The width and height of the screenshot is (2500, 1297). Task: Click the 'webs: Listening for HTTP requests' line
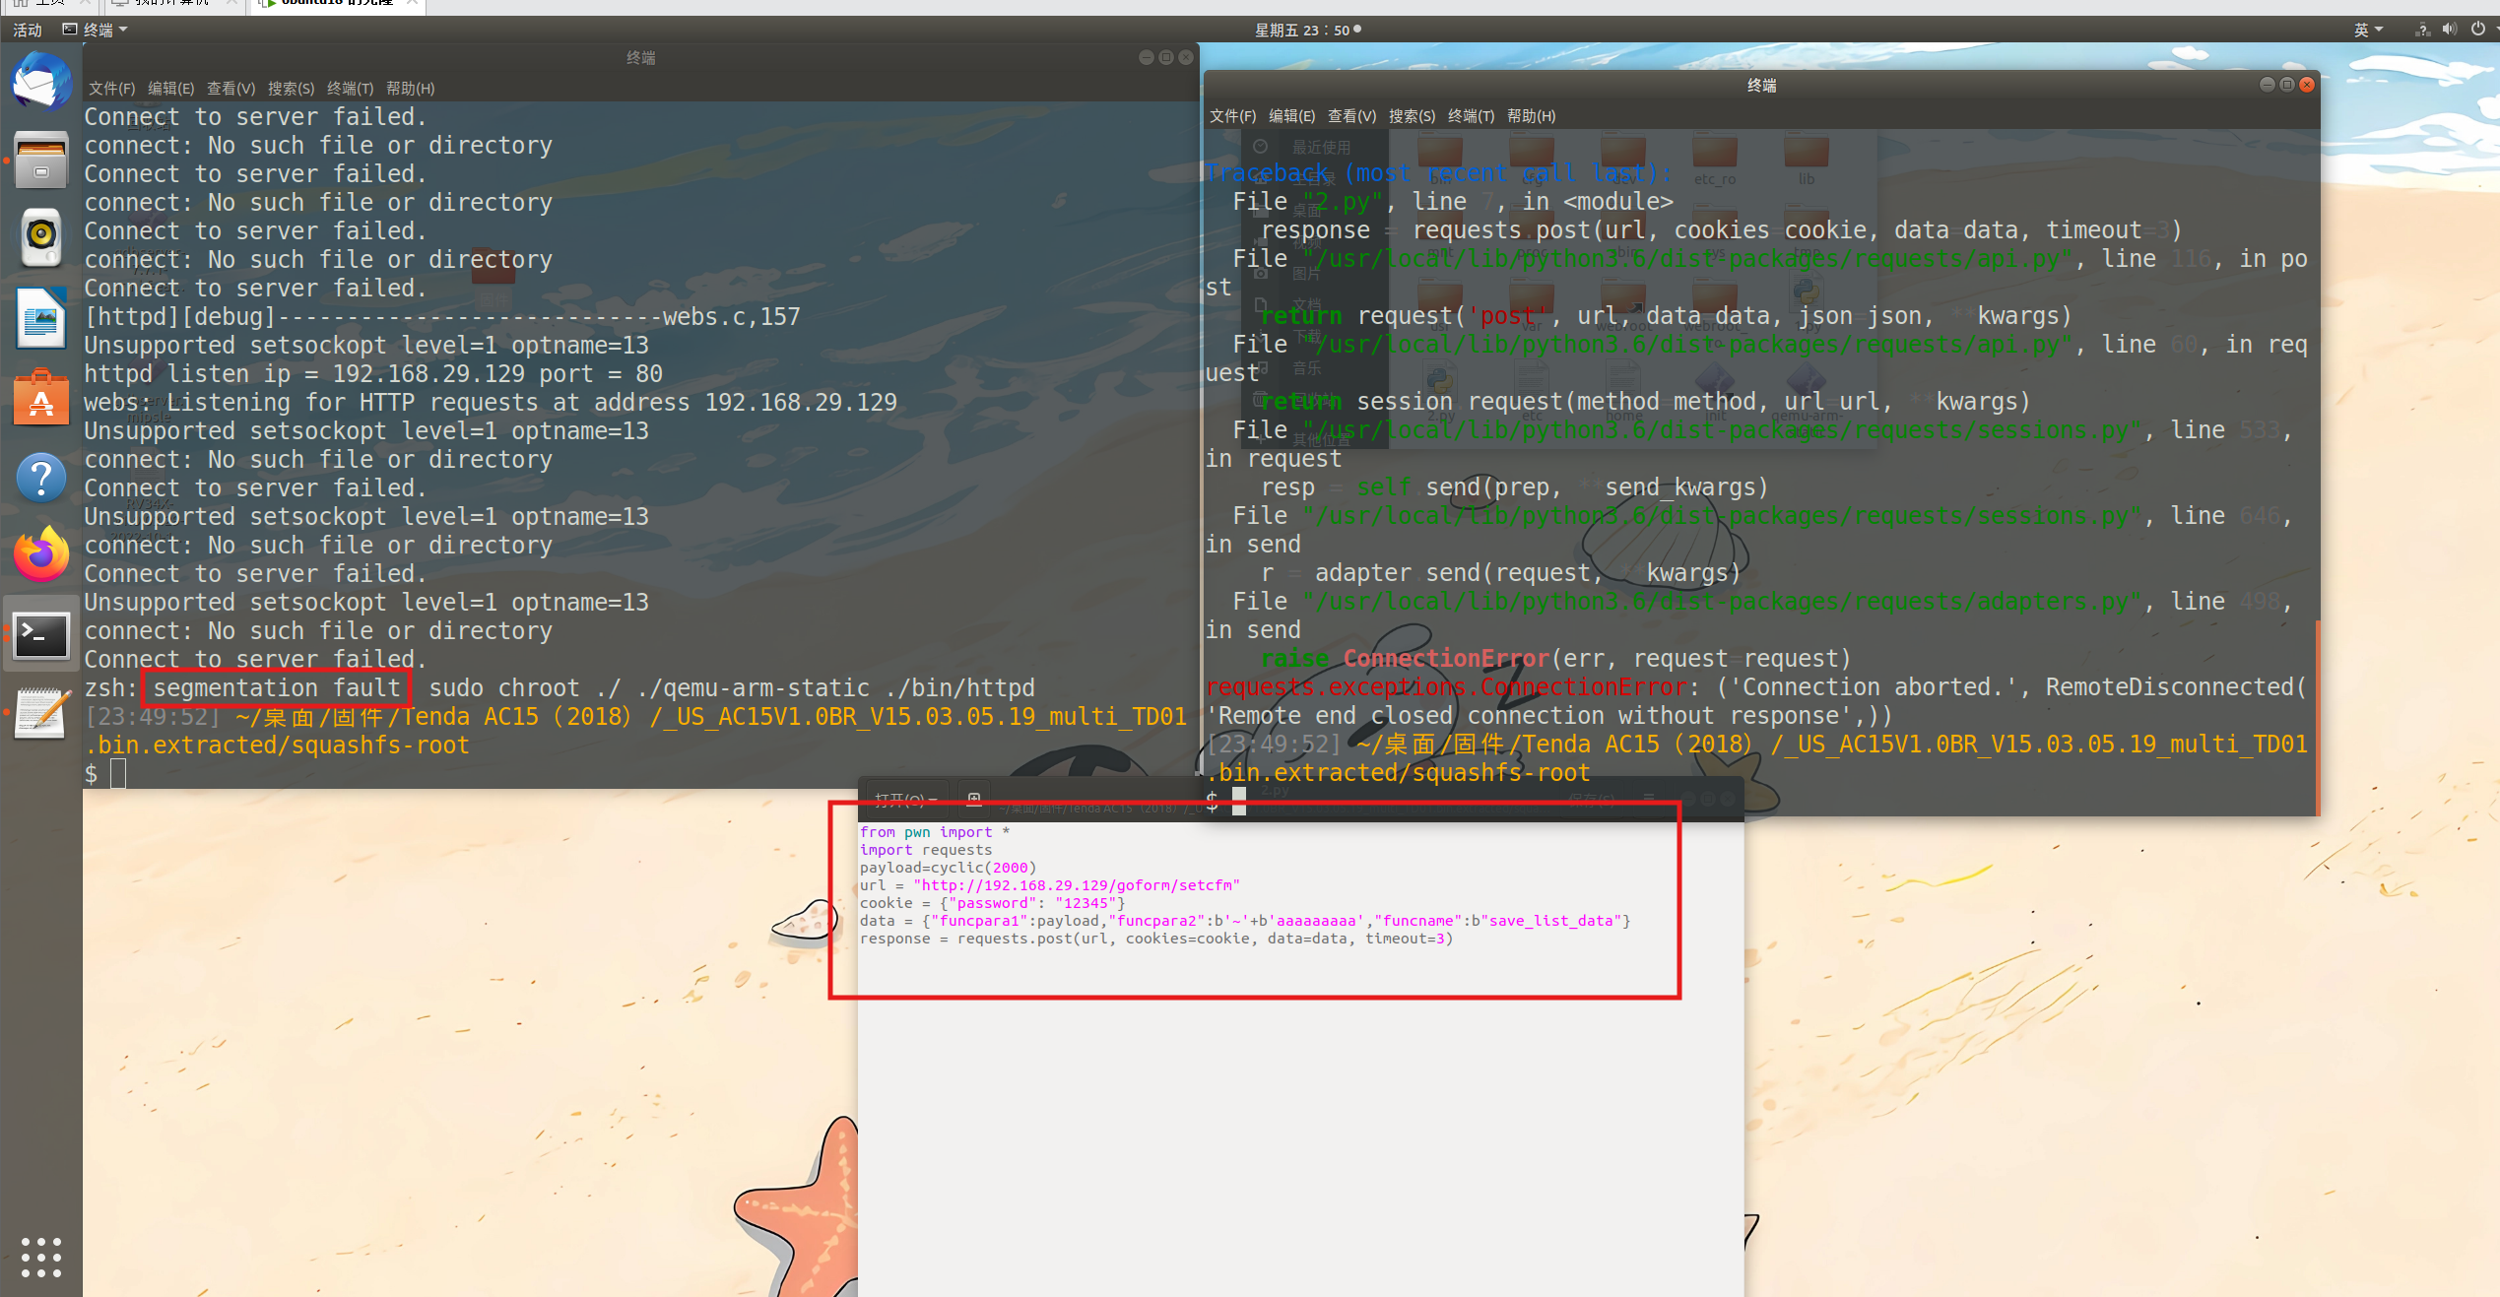[x=491, y=403]
